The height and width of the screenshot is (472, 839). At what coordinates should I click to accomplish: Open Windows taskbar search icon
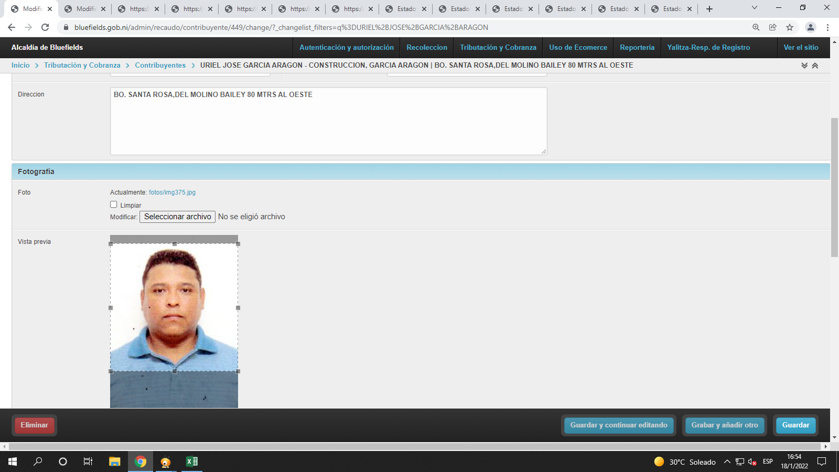tap(38, 462)
